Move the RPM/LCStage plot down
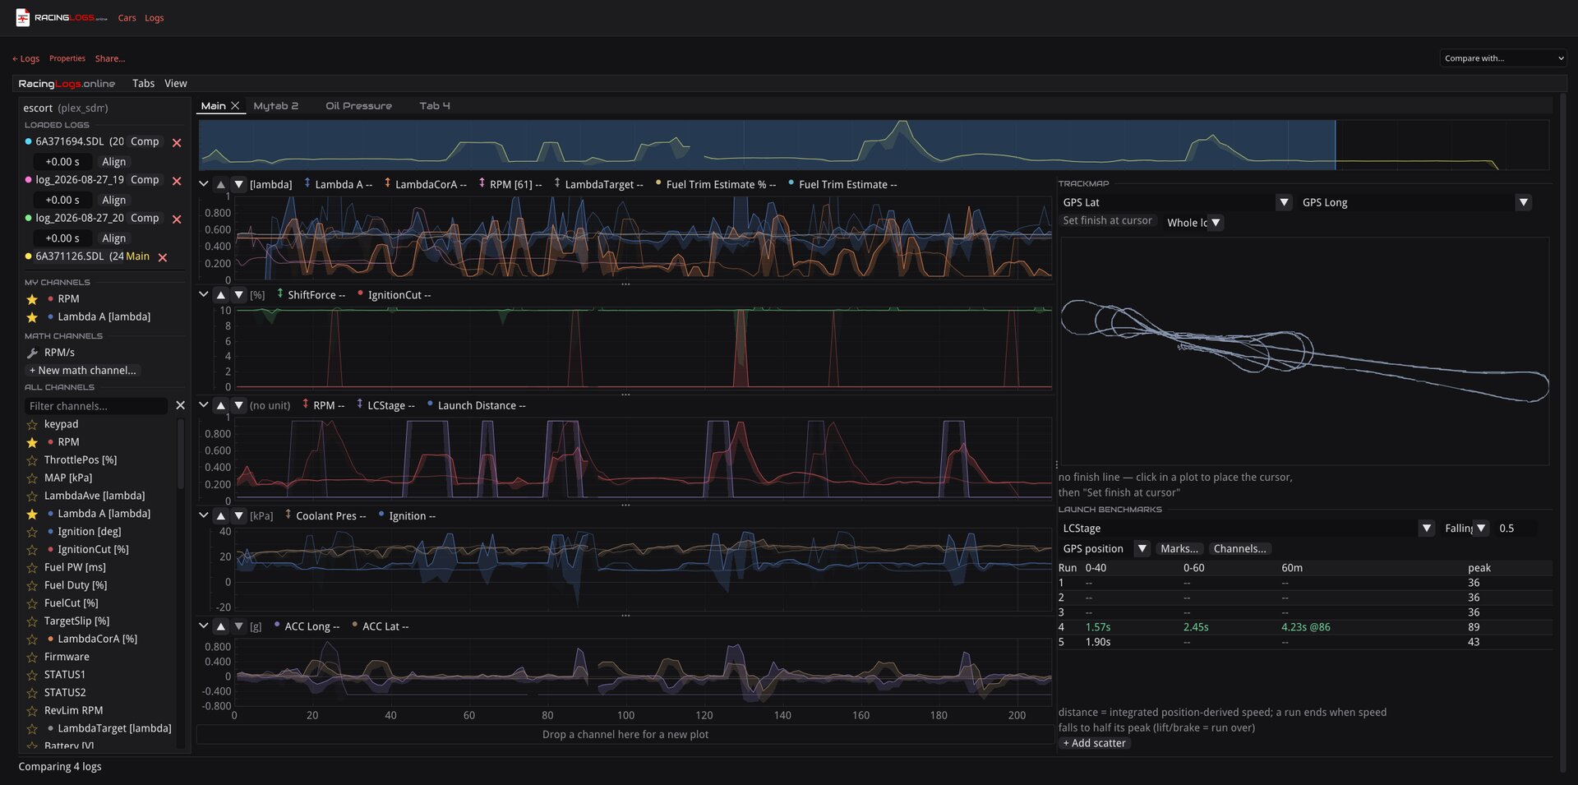1578x785 pixels. tap(238, 405)
